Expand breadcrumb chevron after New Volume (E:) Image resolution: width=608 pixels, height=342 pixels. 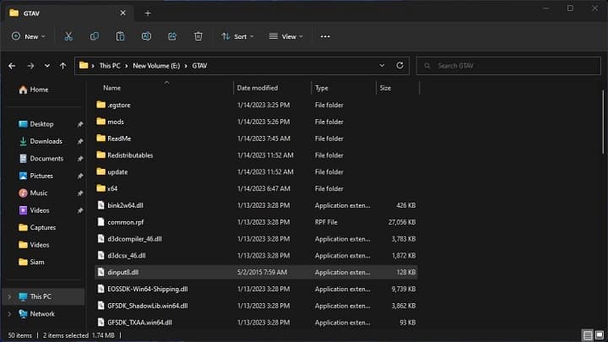[186, 66]
